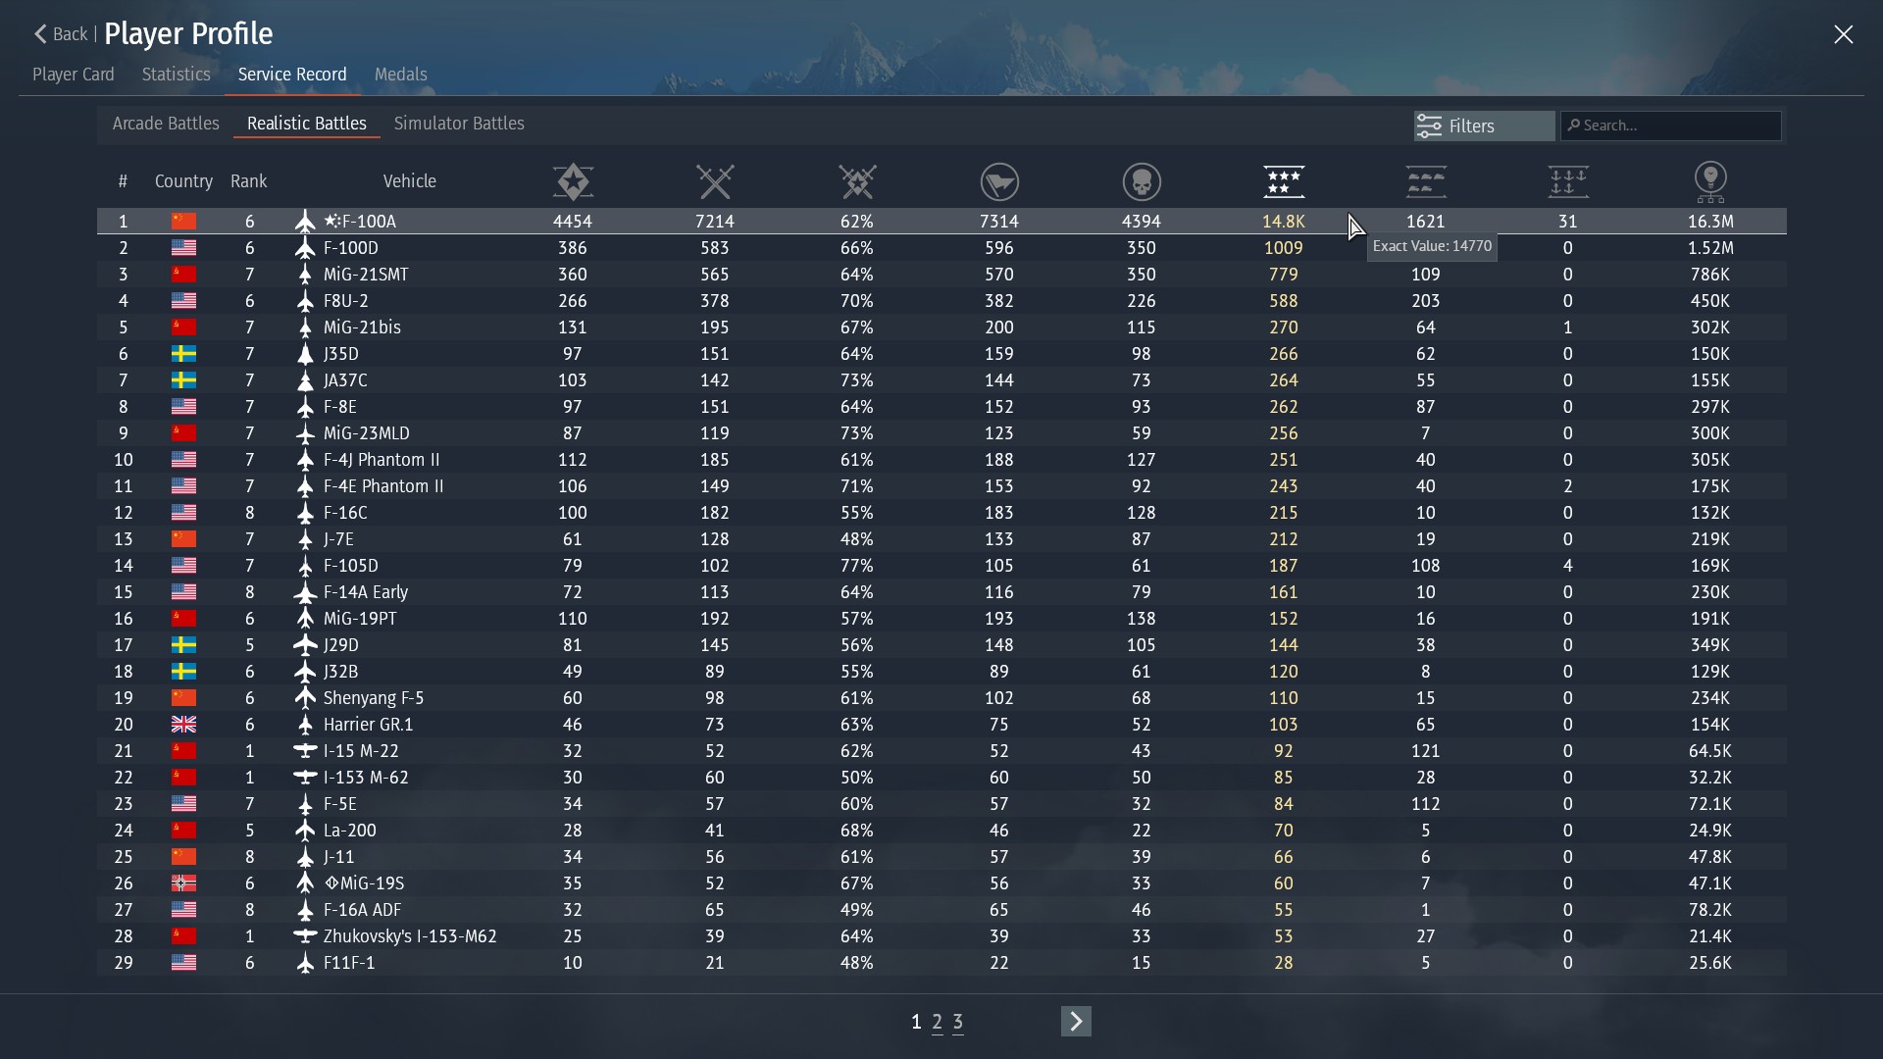Open the Filters panel
Screen dimensions: 1883x1059
[x=1484, y=126]
